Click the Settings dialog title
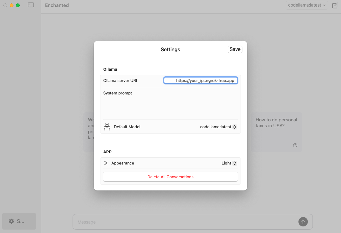The height and width of the screenshot is (233, 341). pos(170,49)
